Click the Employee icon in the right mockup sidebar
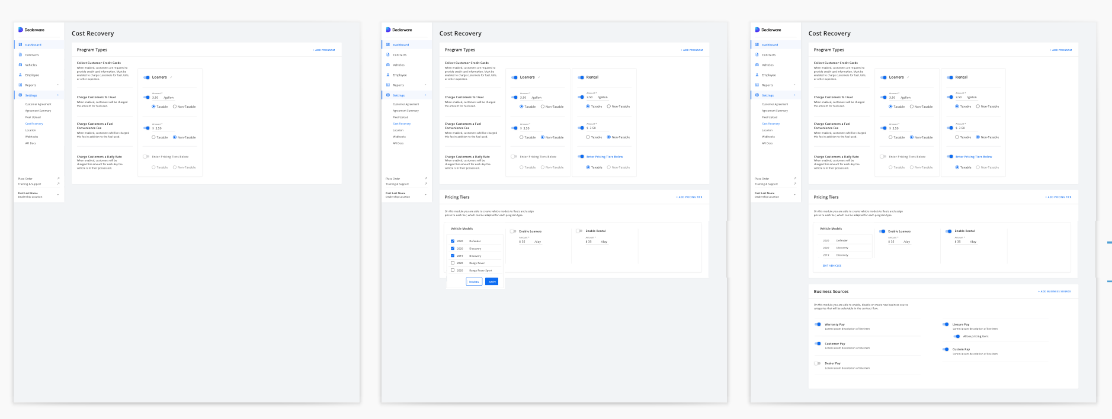This screenshot has height=419, width=1112. 757,75
